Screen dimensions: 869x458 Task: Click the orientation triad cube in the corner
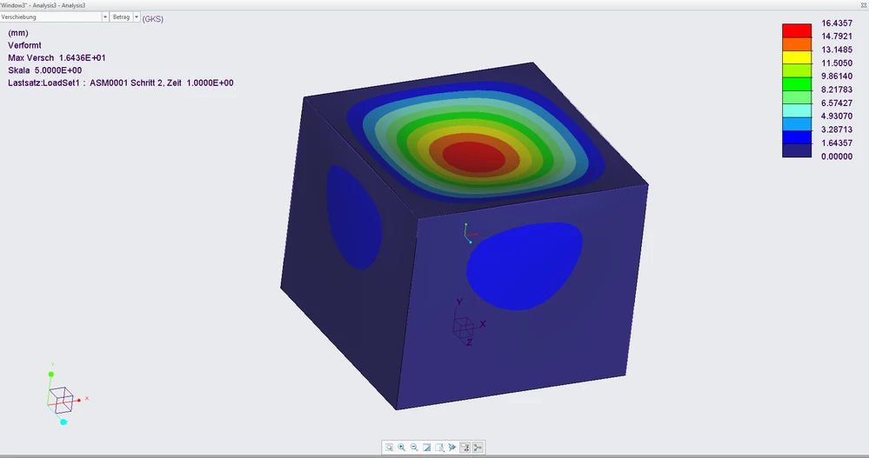[61, 400]
